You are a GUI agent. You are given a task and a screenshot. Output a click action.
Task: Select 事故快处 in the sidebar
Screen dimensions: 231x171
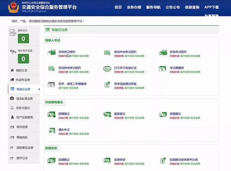(x=24, y=137)
